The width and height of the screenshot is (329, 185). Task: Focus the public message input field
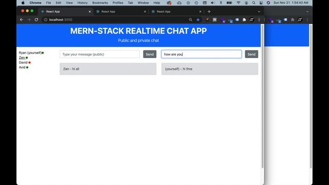coord(100,54)
